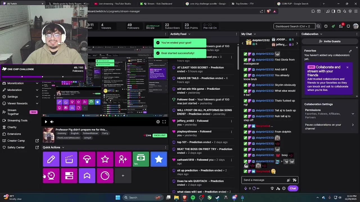Screen dimensions: 360x202
Task: Add a new quick action with plus tile
Action: pos(123,176)
